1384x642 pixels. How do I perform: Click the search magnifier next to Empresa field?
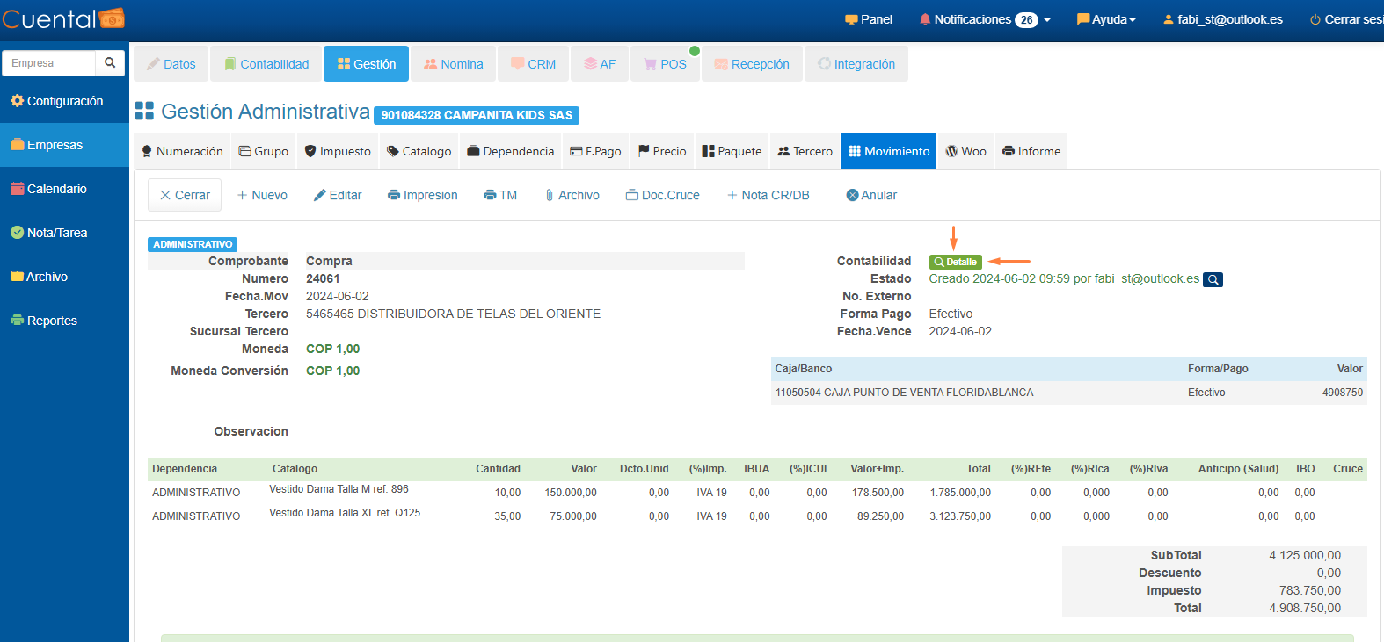(110, 63)
